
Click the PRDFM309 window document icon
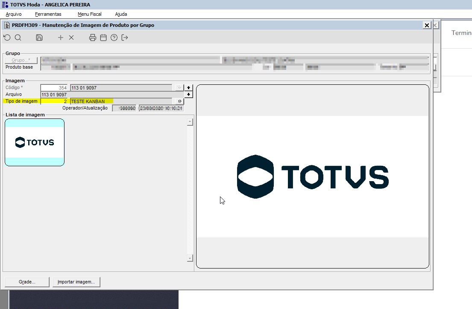point(7,25)
